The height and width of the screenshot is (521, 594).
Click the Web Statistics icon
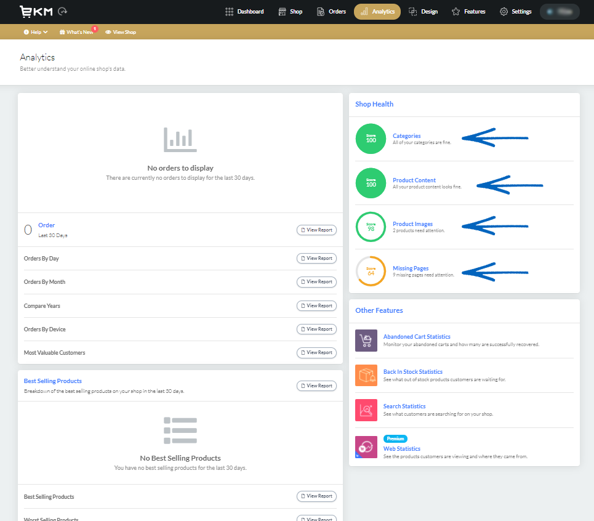(x=366, y=448)
